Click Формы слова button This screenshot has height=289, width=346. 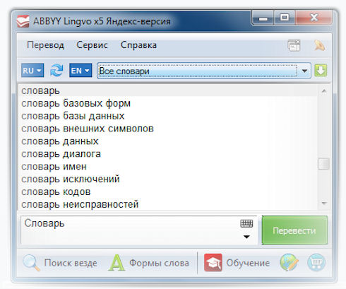point(149,263)
